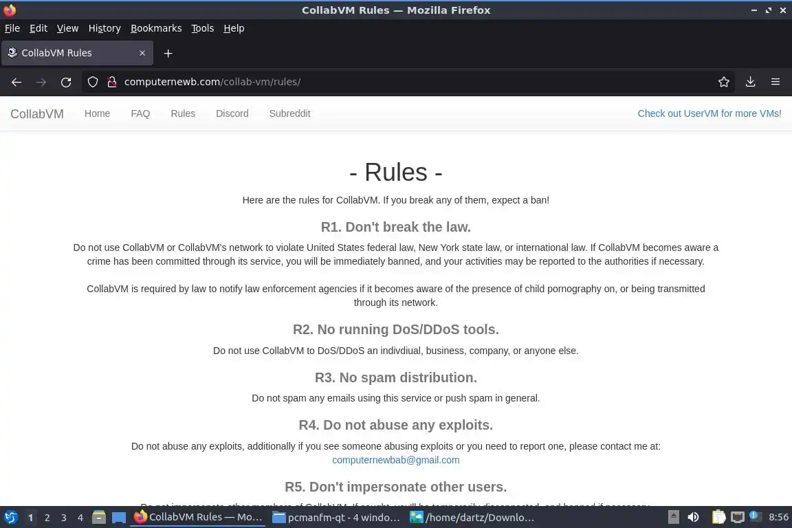792x528 pixels.
Task: Click Check out UserVM for more VMs
Action: [x=709, y=113]
